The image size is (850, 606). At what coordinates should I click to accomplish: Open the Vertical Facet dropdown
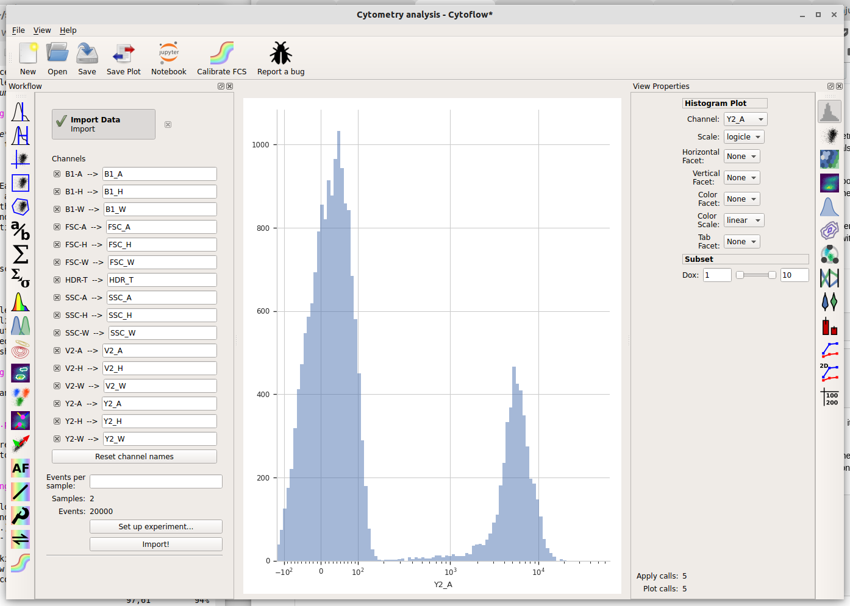coord(741,178)
